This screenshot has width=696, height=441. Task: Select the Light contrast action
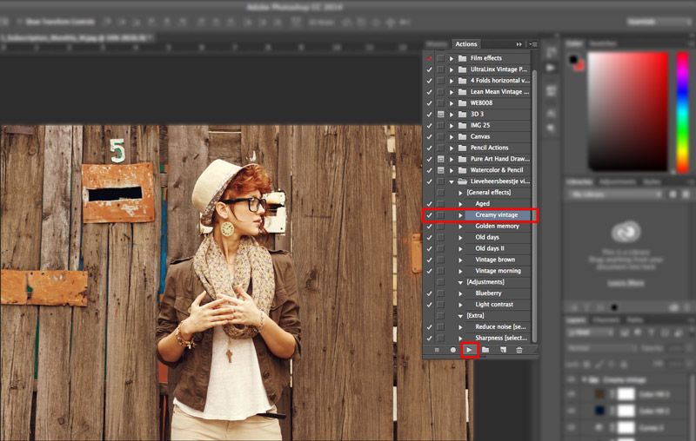[x=494, y=305]
